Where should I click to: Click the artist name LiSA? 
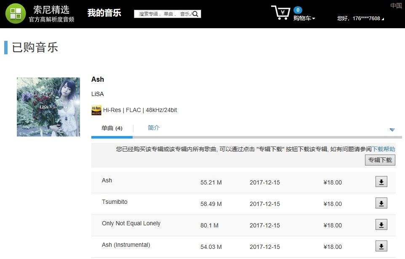coord(98,94)
